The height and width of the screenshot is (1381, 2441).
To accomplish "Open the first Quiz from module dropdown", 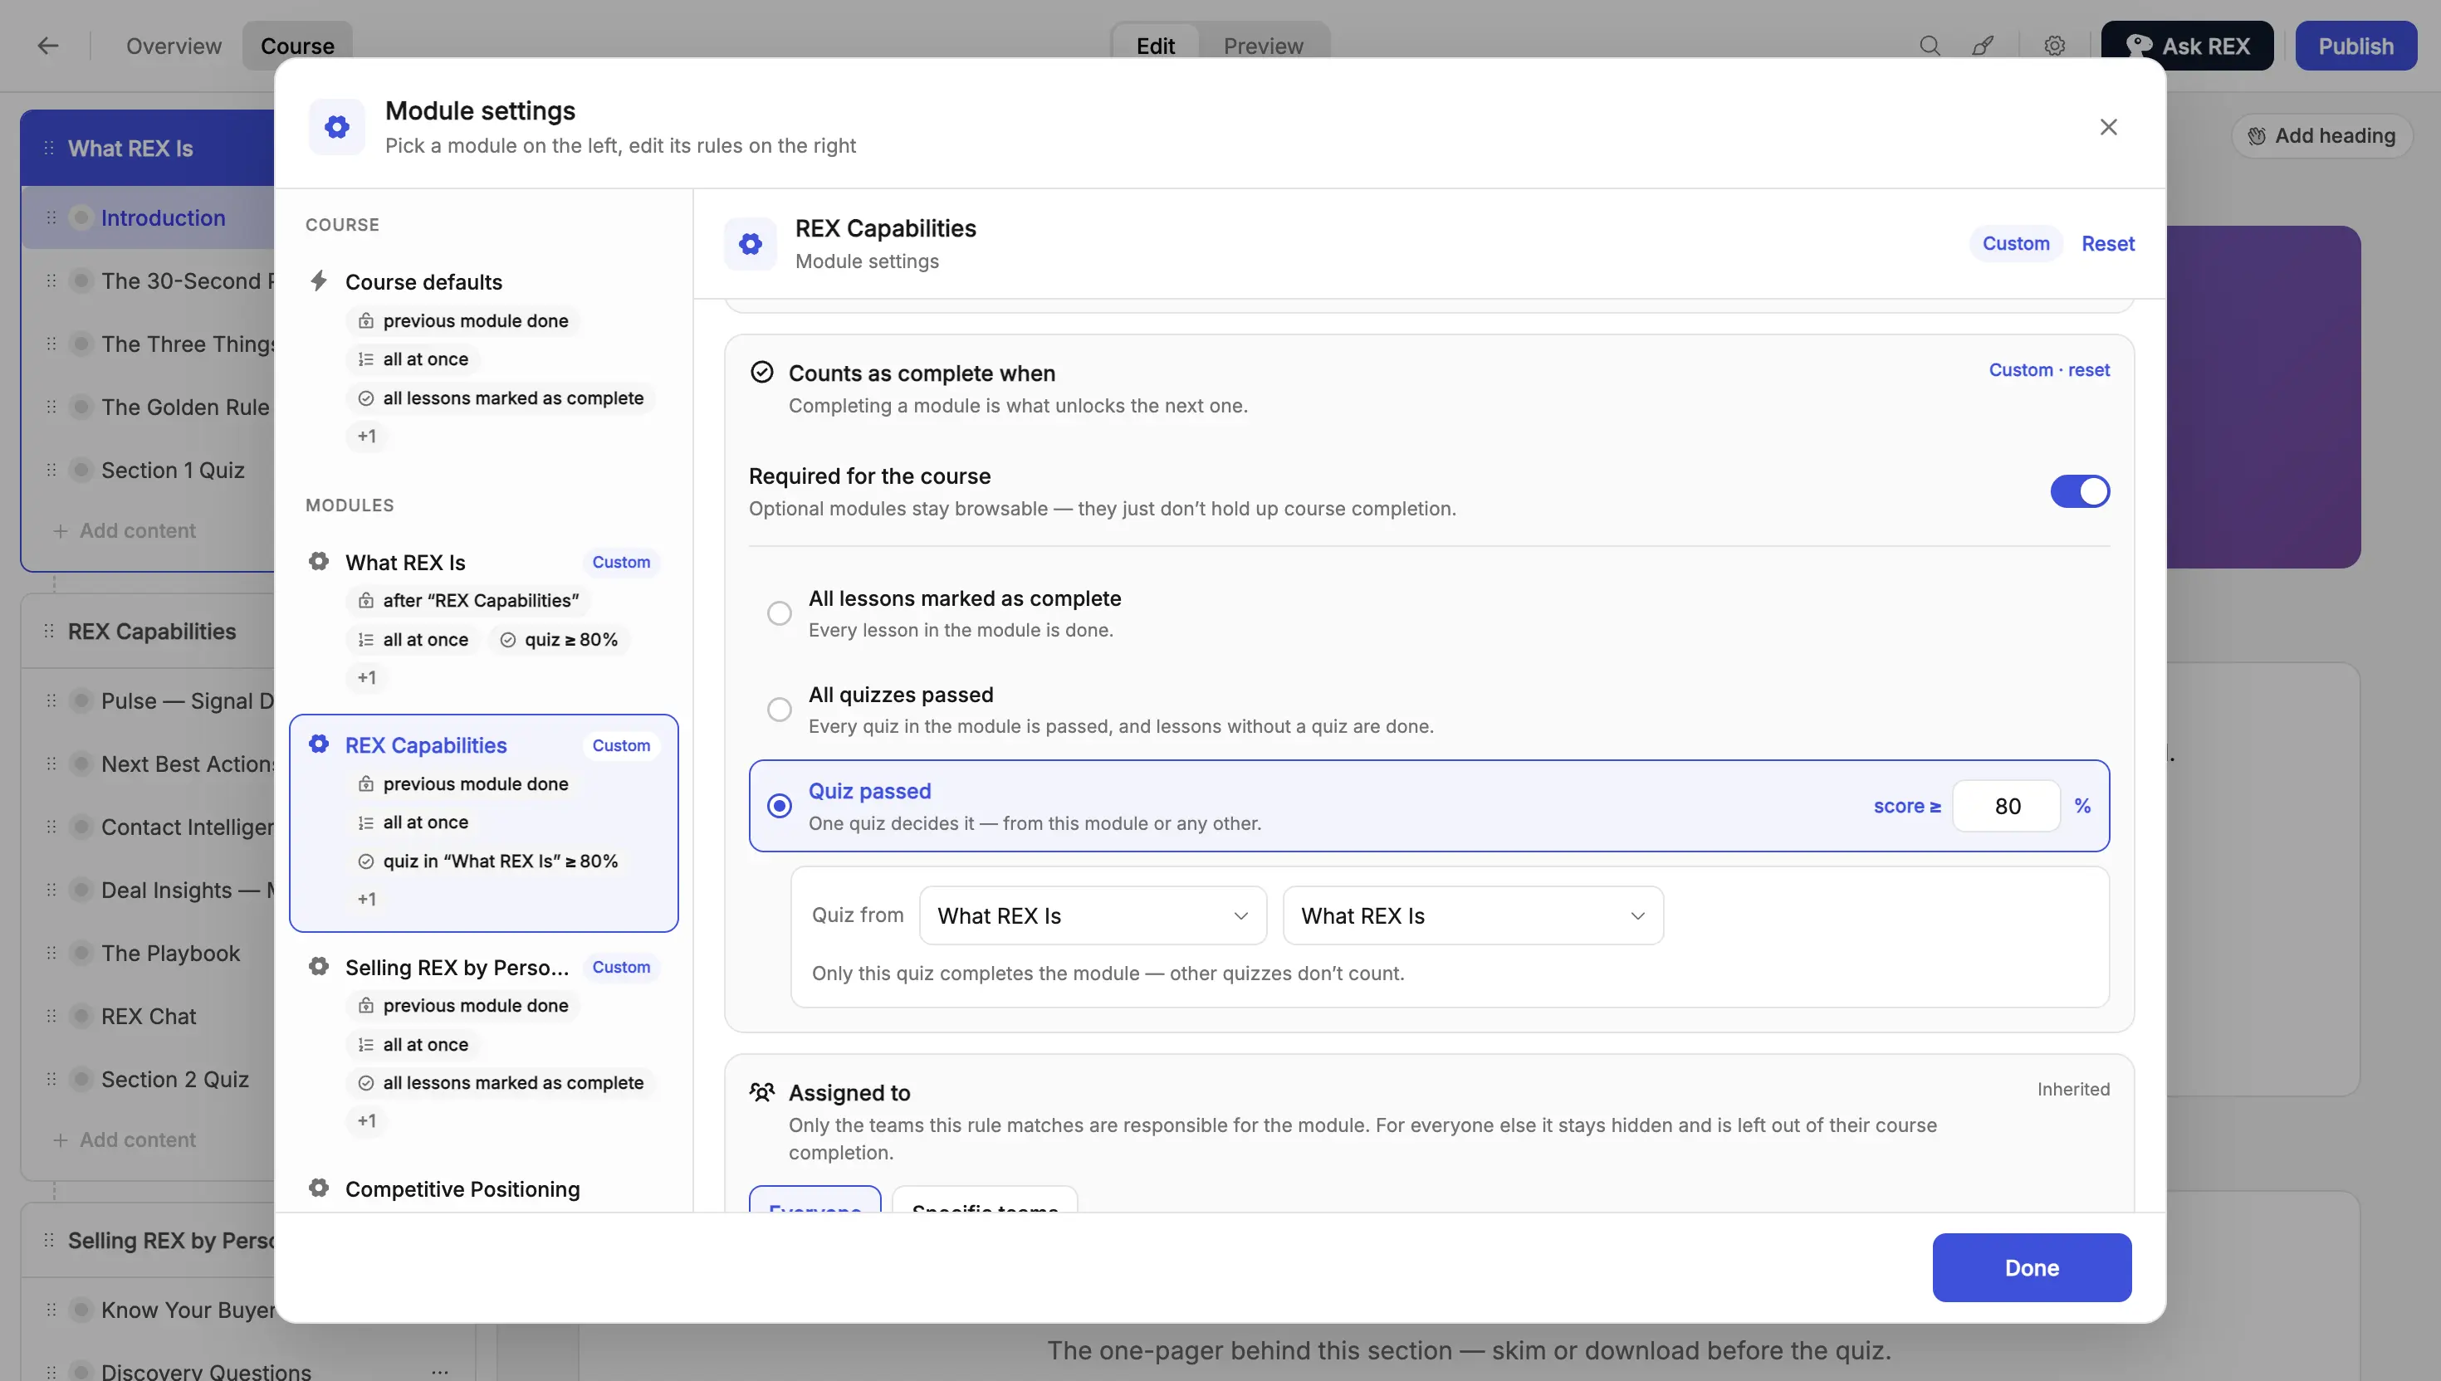I will tap(1093, 915).
